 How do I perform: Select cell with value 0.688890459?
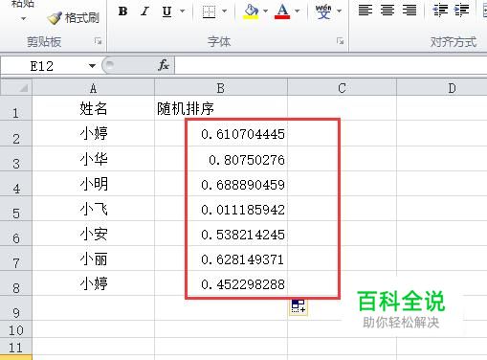pyautogui.click(x=221, y=184)
